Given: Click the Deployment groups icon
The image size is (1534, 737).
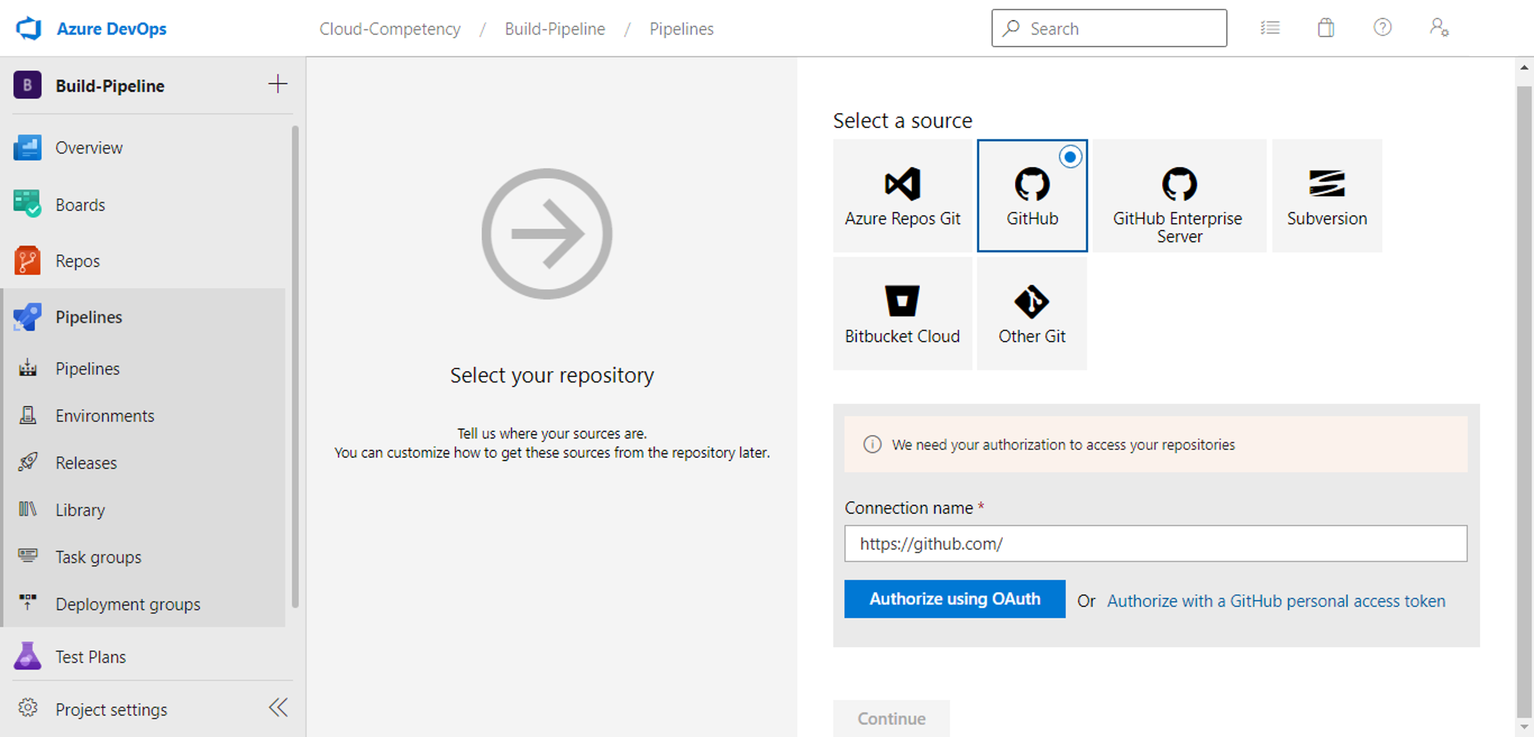Looking at the screenshot, I should pos(28,601).
